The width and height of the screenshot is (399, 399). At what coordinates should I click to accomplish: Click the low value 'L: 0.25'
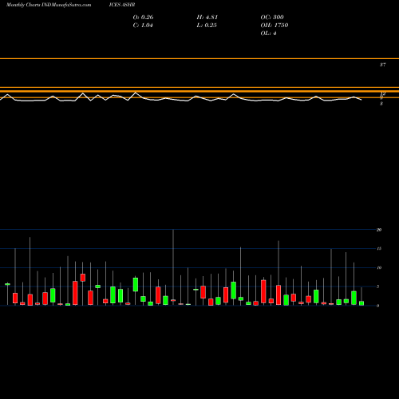coord(207,26)
